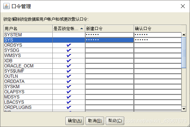Screen dimensions: 190x127
Task: Select the ORACLE_OCM user name
Action: pos(19,66)
